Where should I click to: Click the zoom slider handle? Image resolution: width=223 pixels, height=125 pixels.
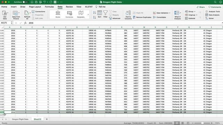point(202,123)
